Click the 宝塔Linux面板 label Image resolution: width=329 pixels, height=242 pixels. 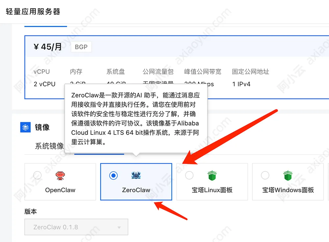click(212, 190)
